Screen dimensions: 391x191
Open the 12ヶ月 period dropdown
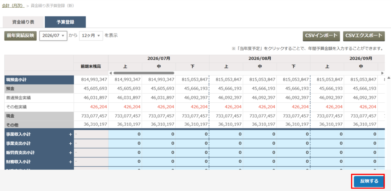click(x=91, y=36)
